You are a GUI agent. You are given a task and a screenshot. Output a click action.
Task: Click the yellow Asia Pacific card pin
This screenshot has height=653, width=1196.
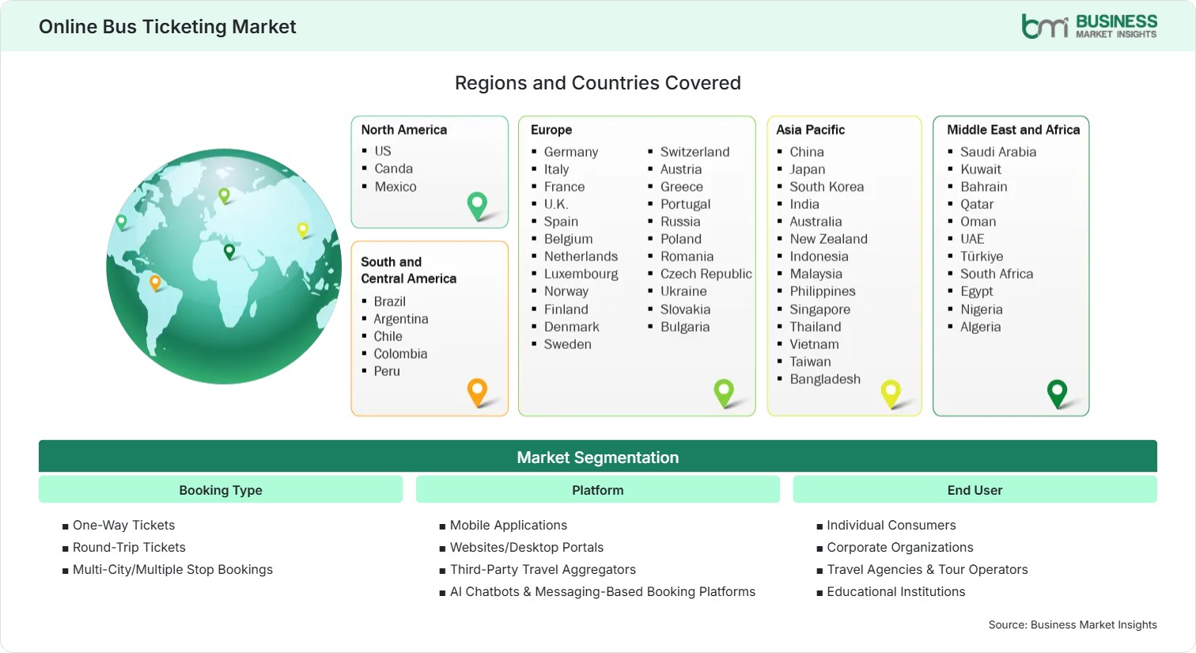pyautogui.click(x=891, y=393)
